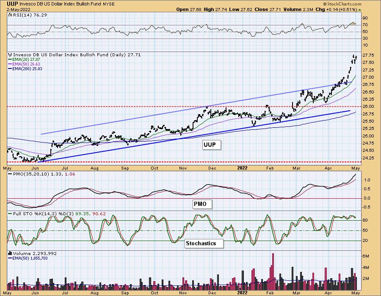Screen dimensions: 381x296
Task: Click the 6M volume axis label
Action: pyautogui.click(x=366, y=256)
